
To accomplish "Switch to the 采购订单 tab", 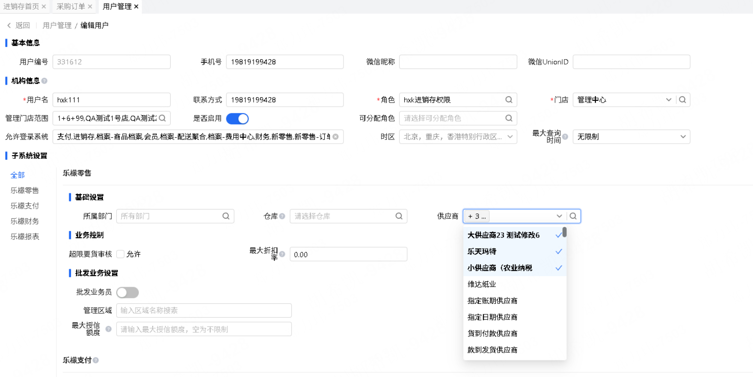I will click(x=71, y=6).
